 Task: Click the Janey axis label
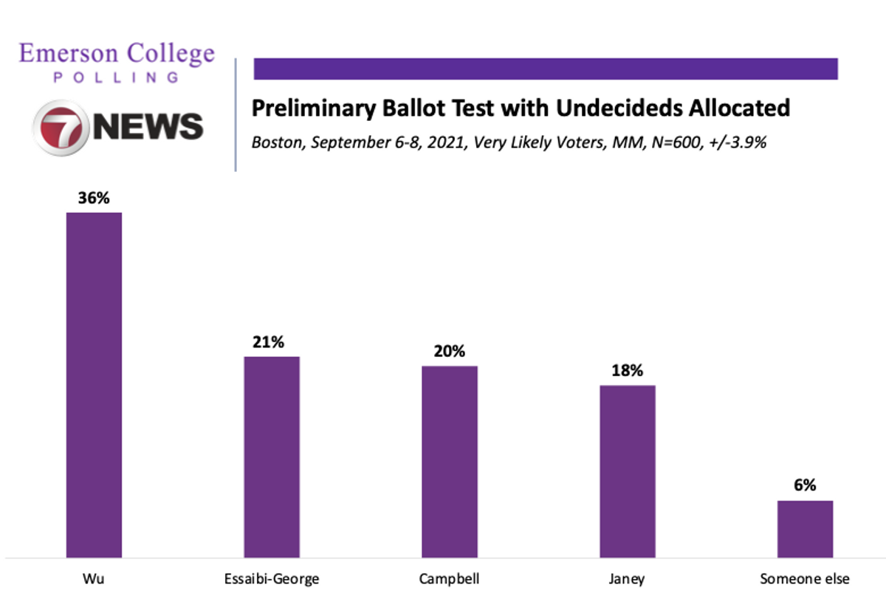(627, 579)
